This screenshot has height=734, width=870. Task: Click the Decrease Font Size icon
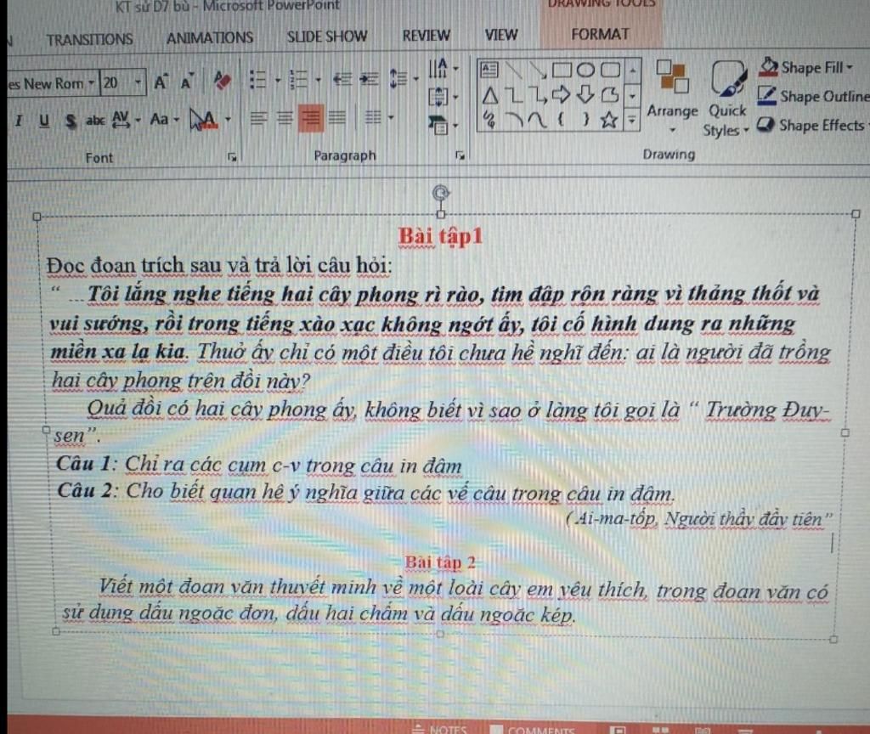(x=187, y=82)
